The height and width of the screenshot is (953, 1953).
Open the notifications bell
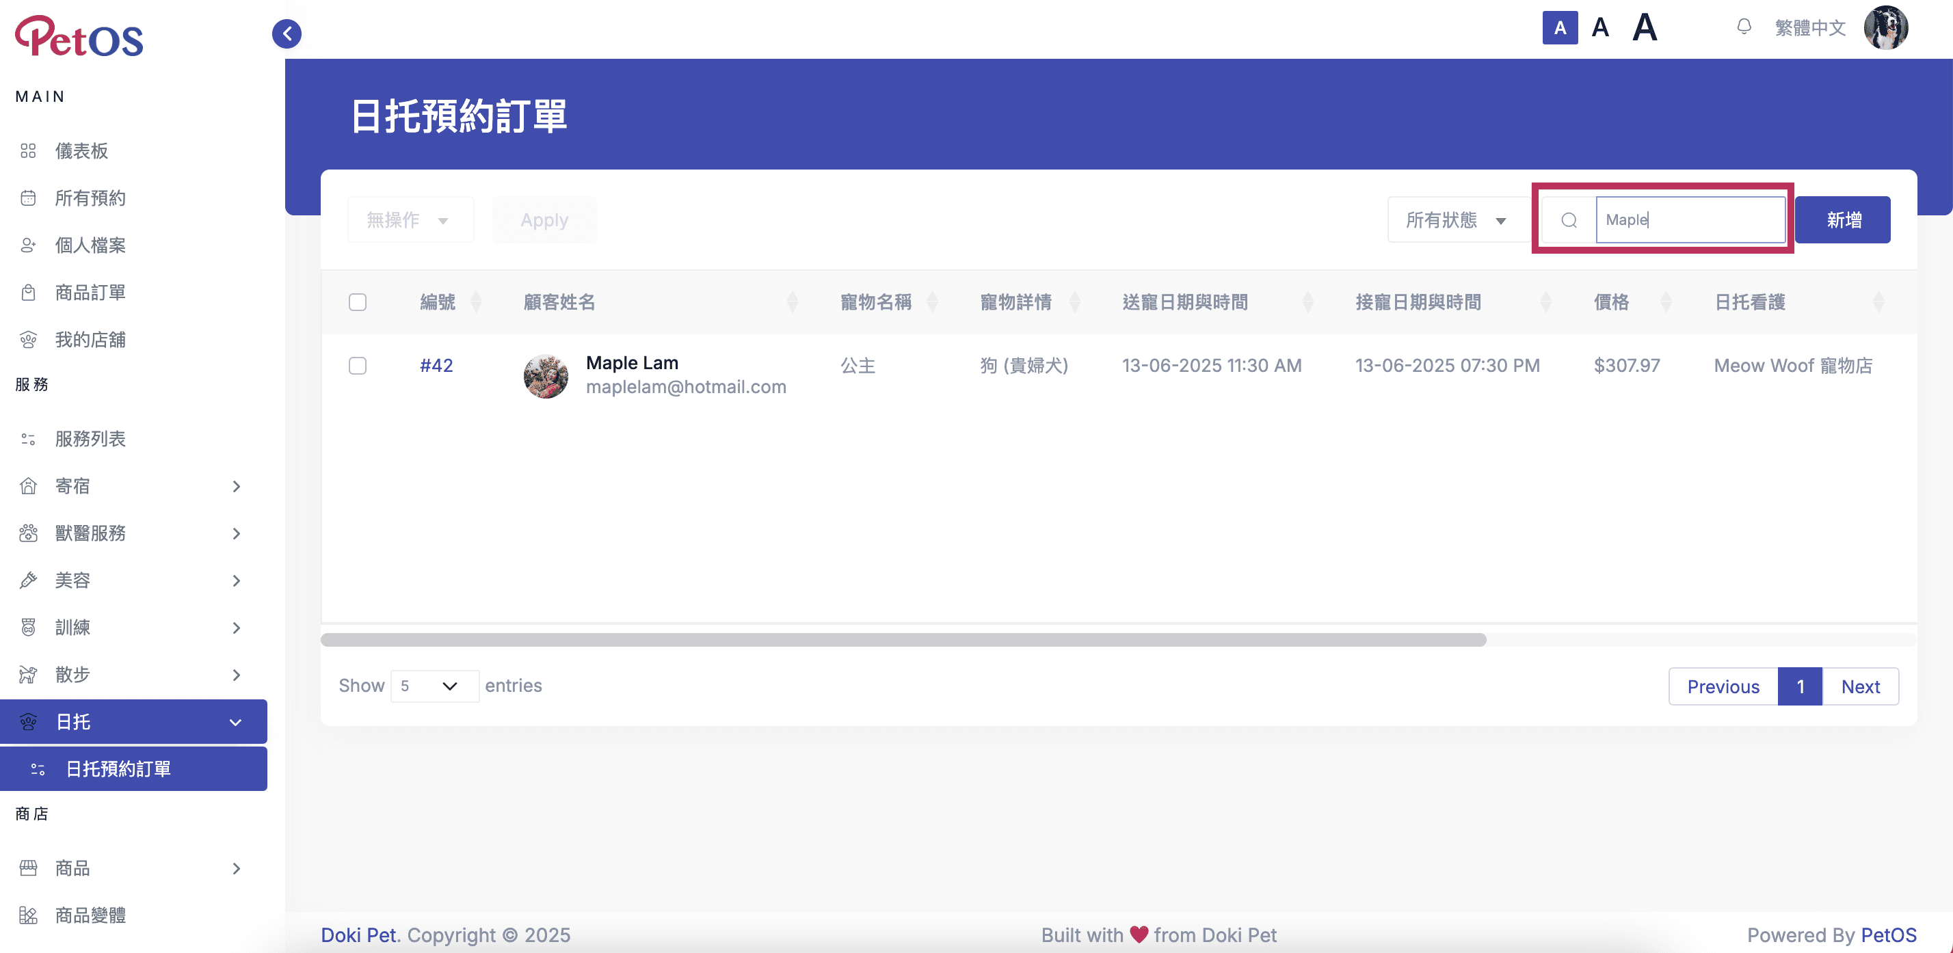point(1744,27)
